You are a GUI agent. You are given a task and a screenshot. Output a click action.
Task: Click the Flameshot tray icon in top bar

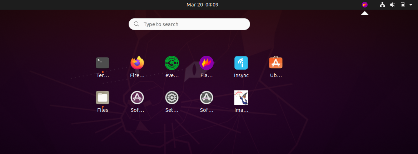[365, 5]
